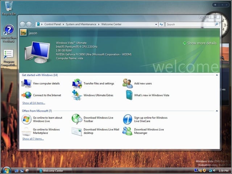The image size is (232, 174).
Task: Click the Back navigation arrow
Action: point(22,24)
